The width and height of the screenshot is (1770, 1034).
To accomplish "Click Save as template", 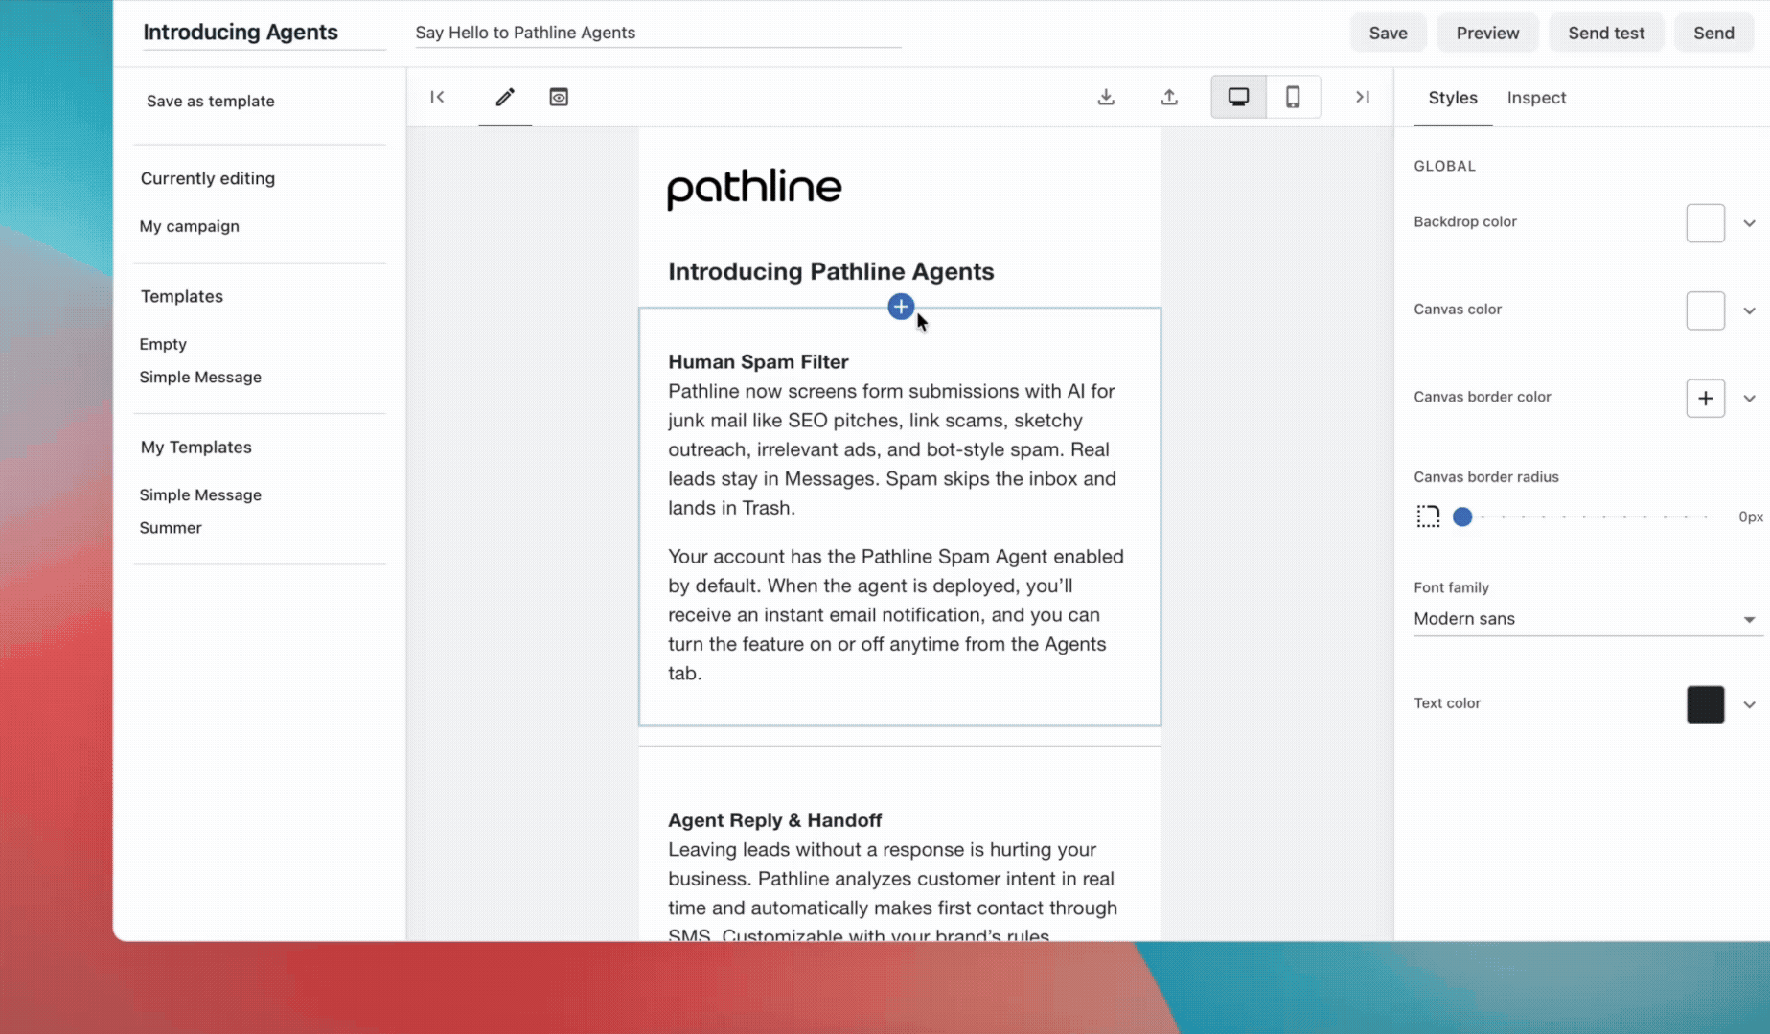I will (210, 101).
